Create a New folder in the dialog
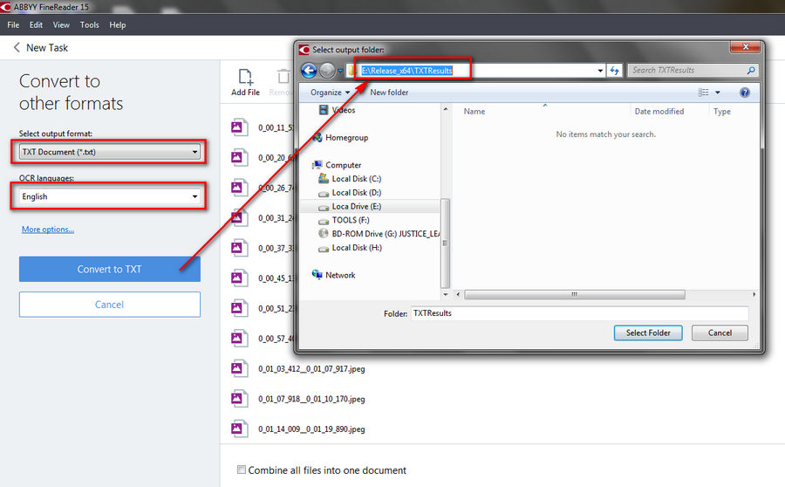 click(389, 93)
